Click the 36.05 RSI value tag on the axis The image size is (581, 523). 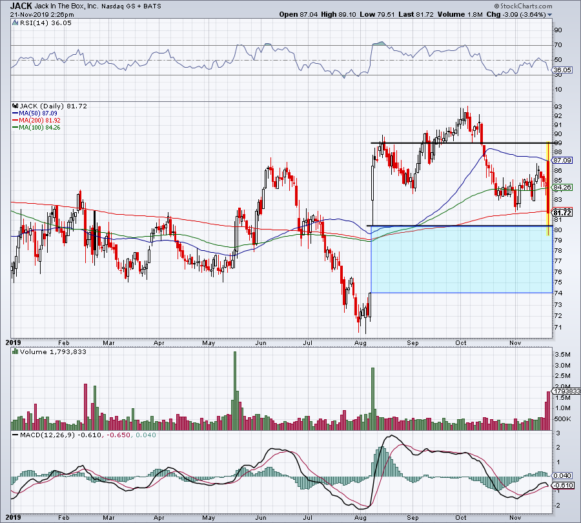tap(562, 70)
